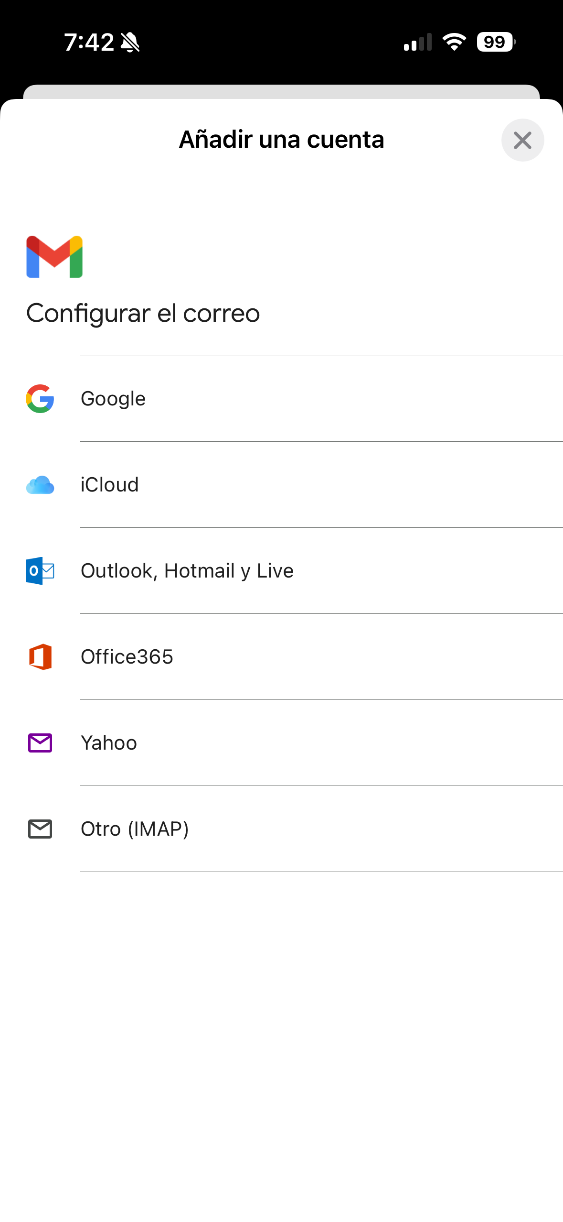
Task: Pick Outlook, Hotmail y Live option
Action: [187, 571]
